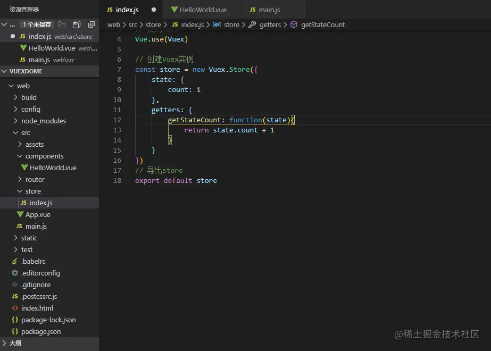Expand the config folder
Image resolution: width=491 pixels, height=351 pixels.
pos(15,109)
